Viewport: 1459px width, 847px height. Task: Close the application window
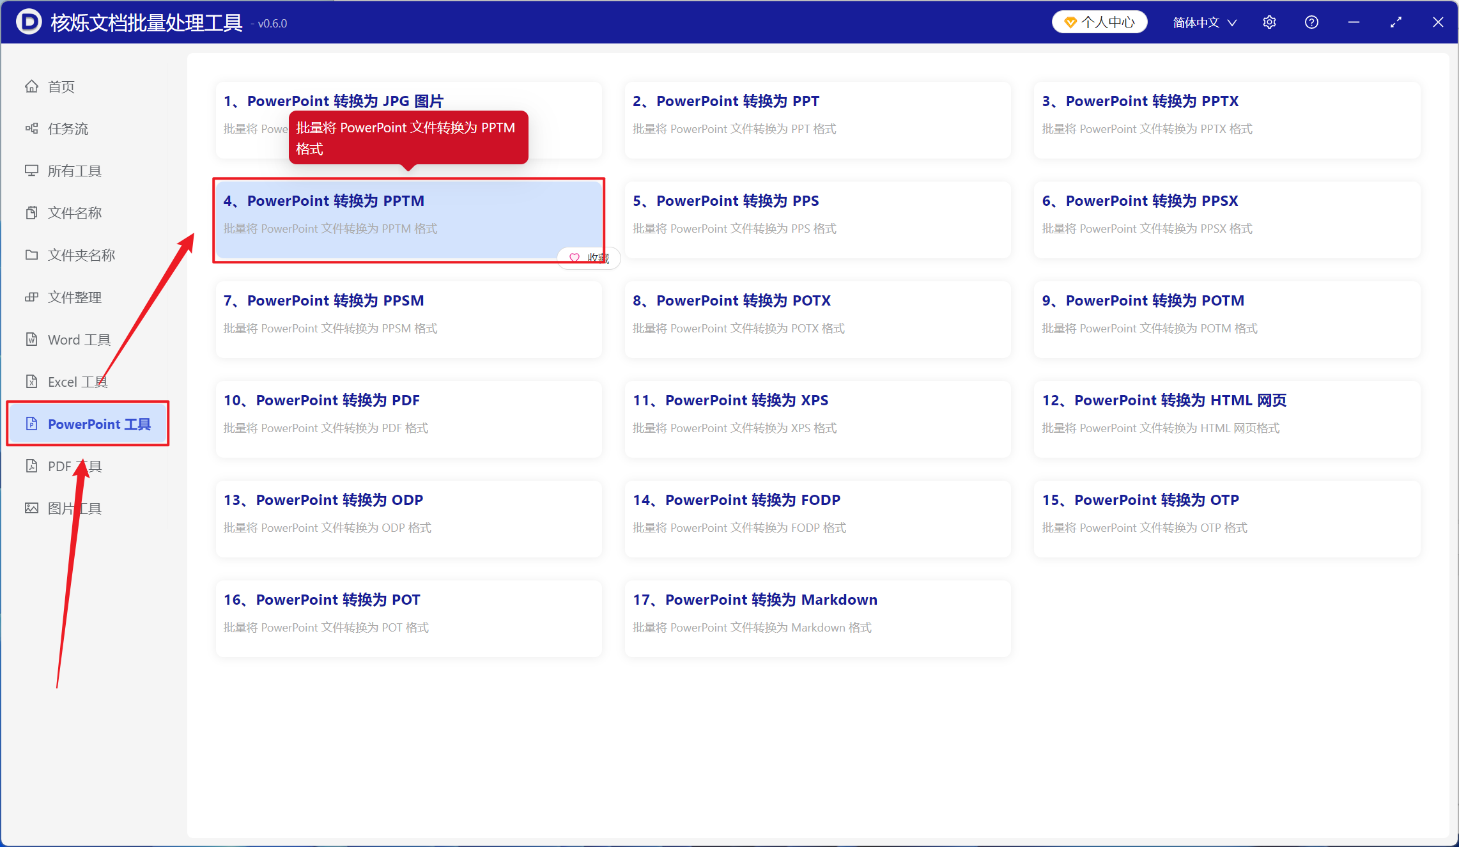click(x=1438, y=22)
